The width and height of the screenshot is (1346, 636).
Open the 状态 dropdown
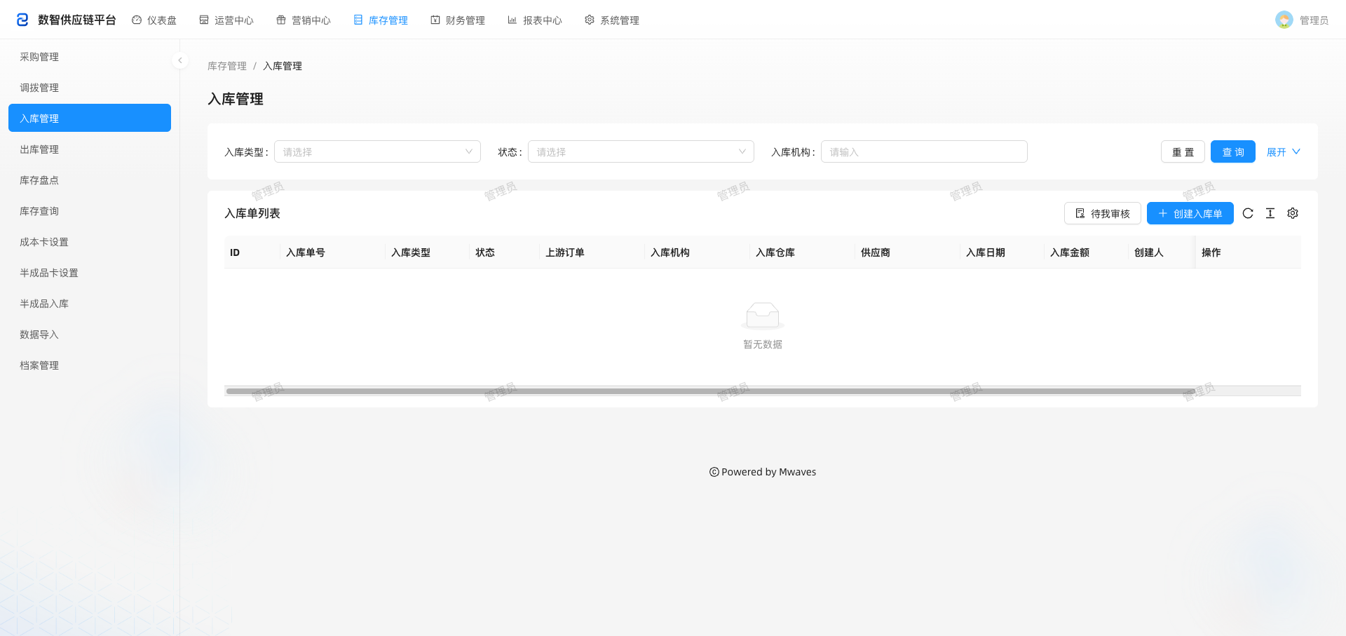pos(641,151)
